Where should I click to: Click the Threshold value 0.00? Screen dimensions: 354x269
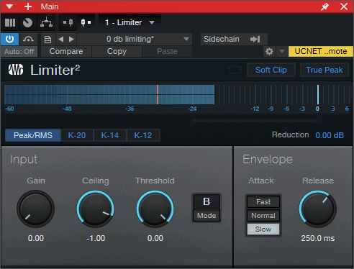155,238
